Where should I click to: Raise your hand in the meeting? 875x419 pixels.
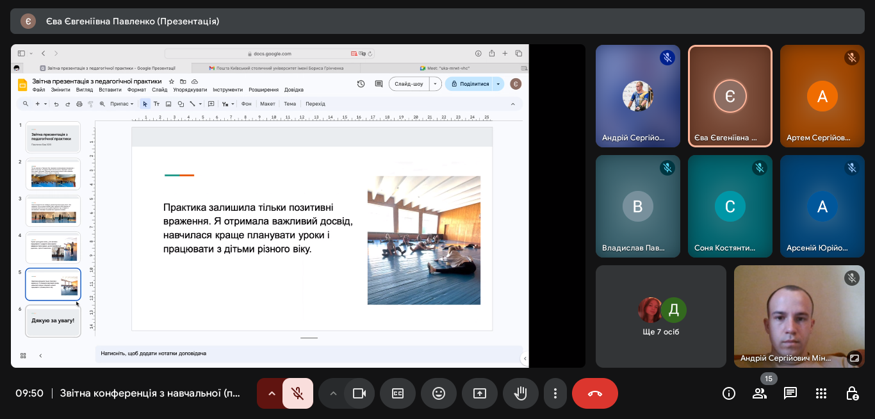[x=521, y=393]
